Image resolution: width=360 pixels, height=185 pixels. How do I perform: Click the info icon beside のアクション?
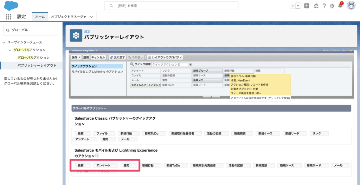tap(97, 156)
